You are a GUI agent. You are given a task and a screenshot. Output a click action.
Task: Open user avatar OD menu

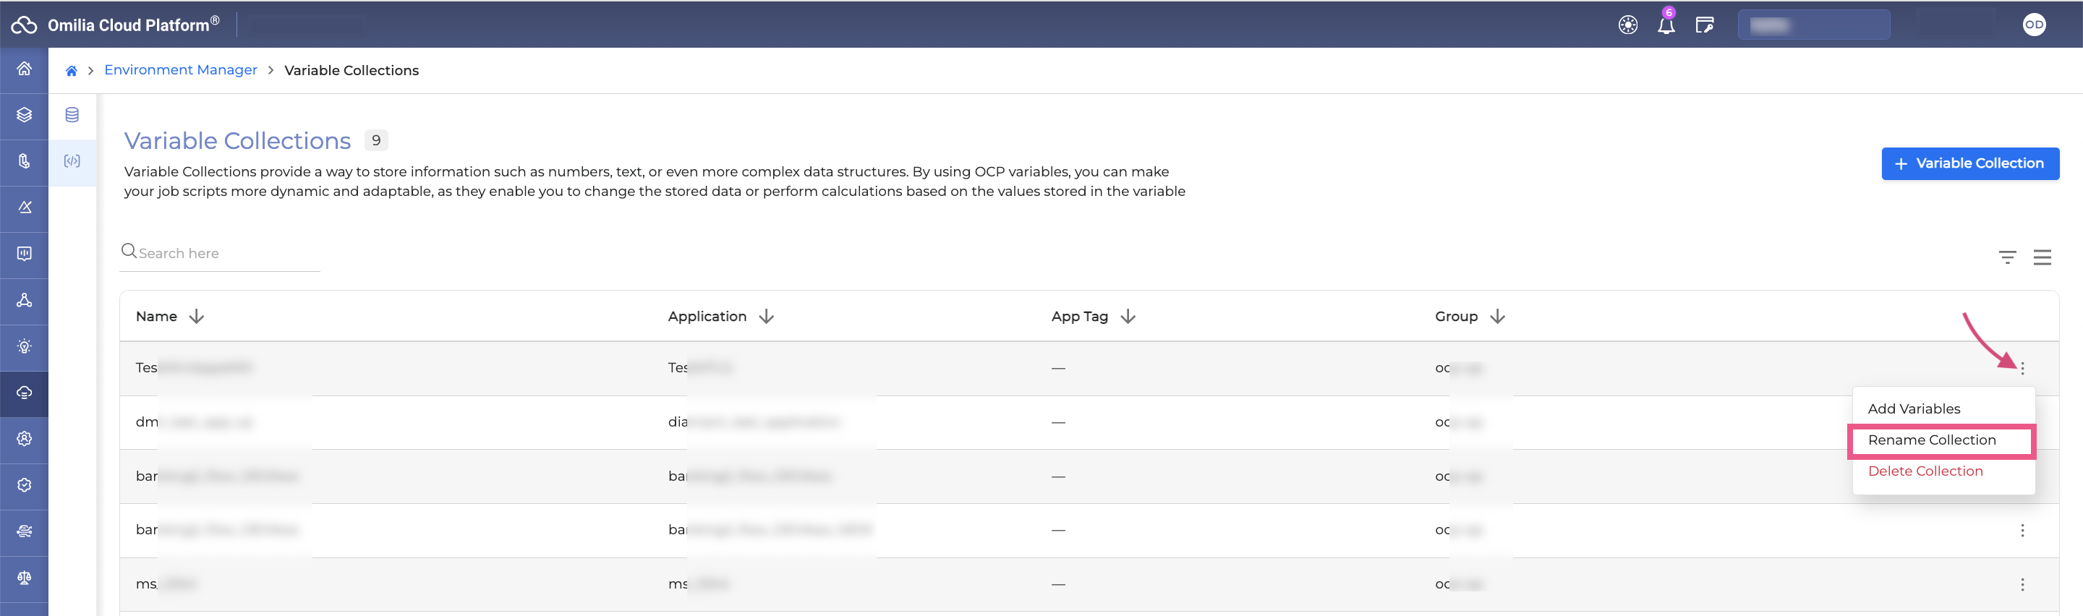2034,25
